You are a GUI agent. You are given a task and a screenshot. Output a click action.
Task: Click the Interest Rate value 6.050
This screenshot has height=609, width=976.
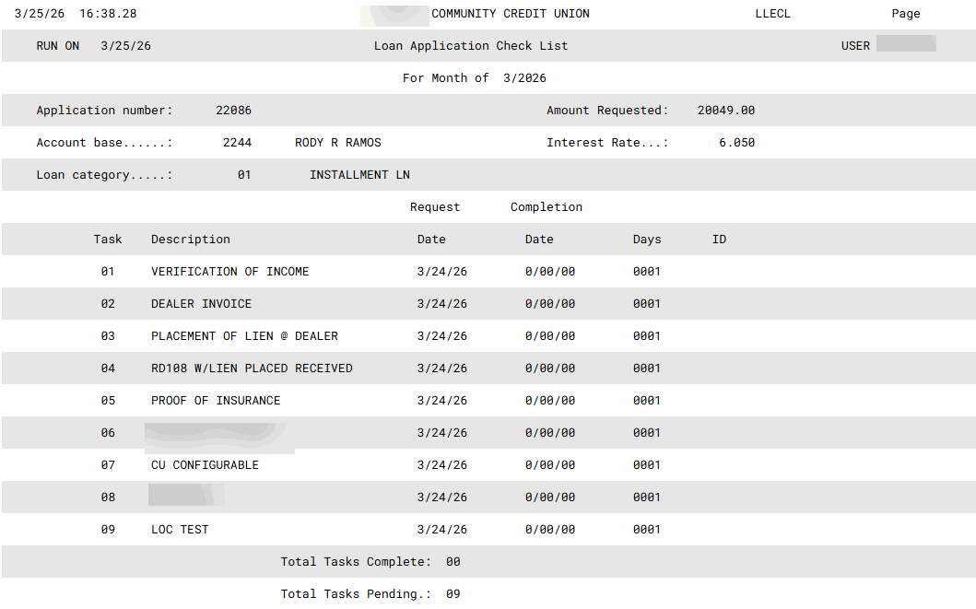pos(736,143)
